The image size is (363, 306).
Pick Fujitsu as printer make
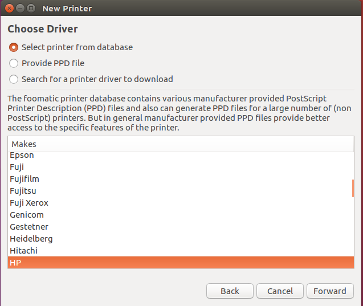coord(23,191)
